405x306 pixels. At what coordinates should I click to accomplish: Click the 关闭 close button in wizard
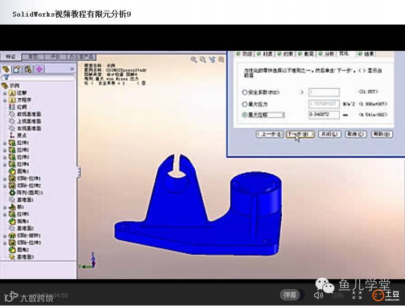click(x=330, y=134)
